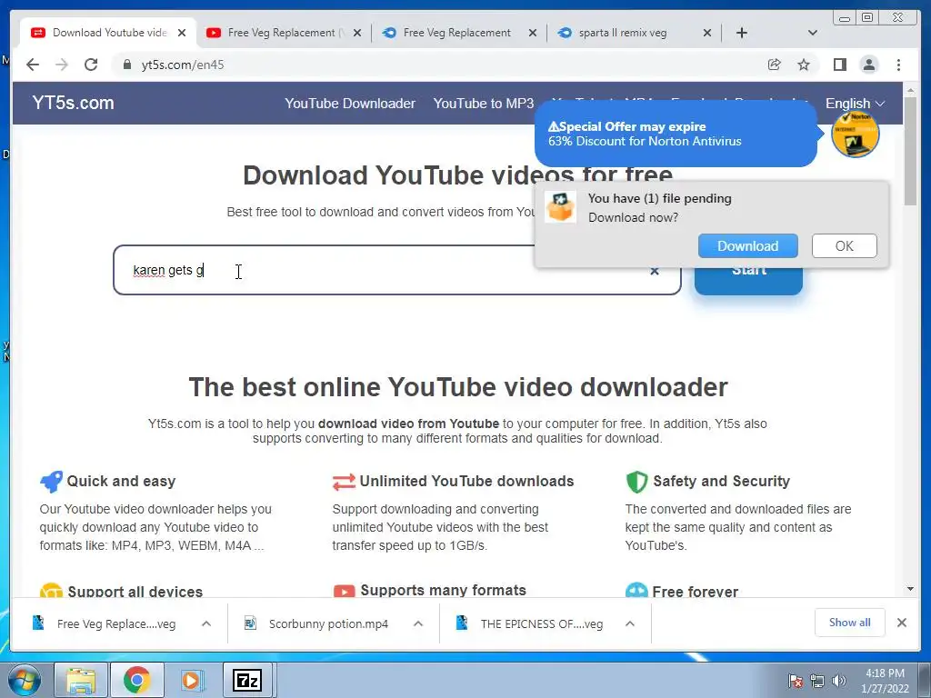Close the sparta II remix veg tab
The height and width of the screenshot is (698, 931).
click(707, 33)
